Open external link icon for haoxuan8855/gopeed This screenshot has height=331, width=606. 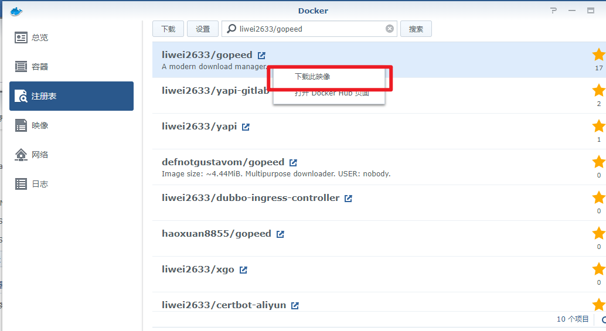(280, 234)
